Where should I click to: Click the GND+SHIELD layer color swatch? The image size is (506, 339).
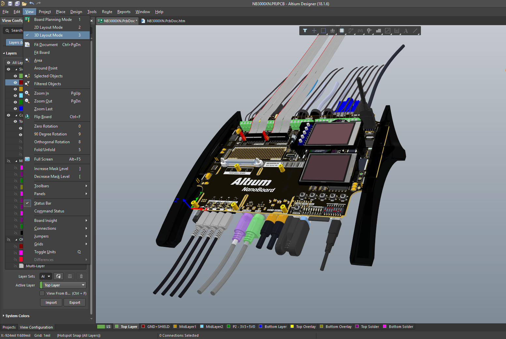point(143,326)
